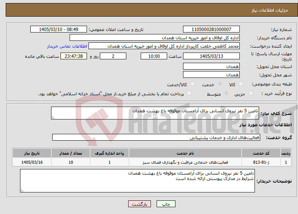Click the چاپ (print) button
298x214 pixels.
click(166, 204)
